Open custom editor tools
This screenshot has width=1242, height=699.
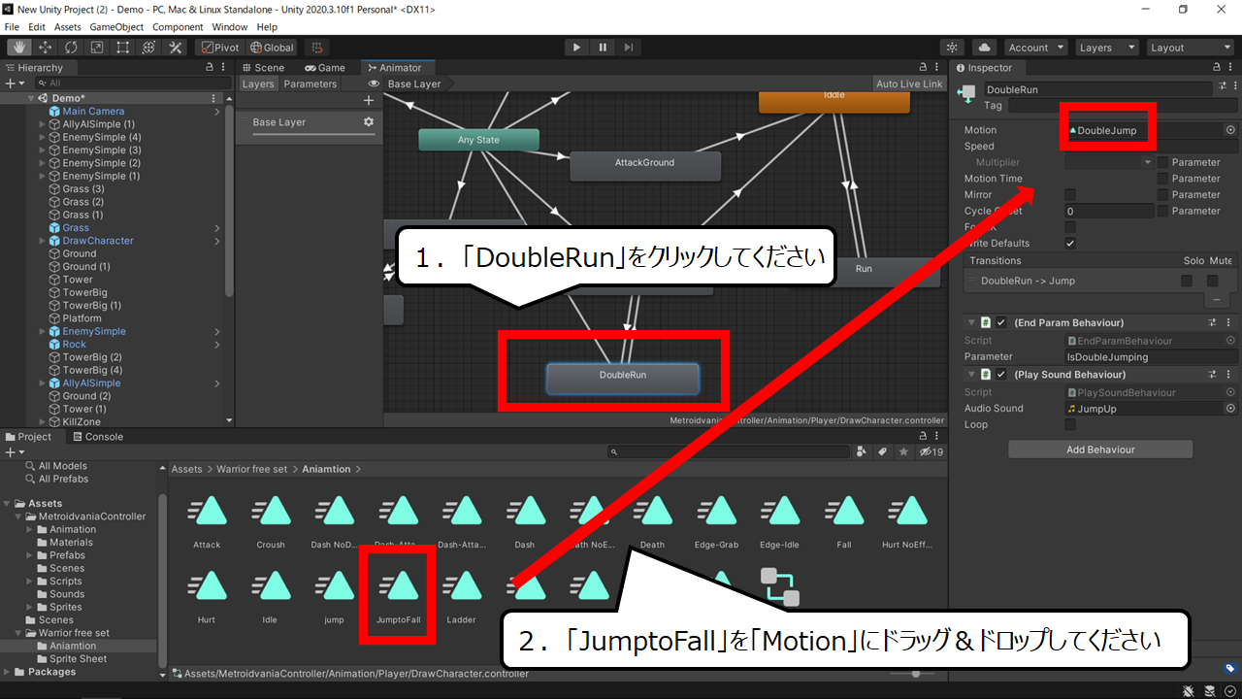pyautogui.click(x=176, y=48)
